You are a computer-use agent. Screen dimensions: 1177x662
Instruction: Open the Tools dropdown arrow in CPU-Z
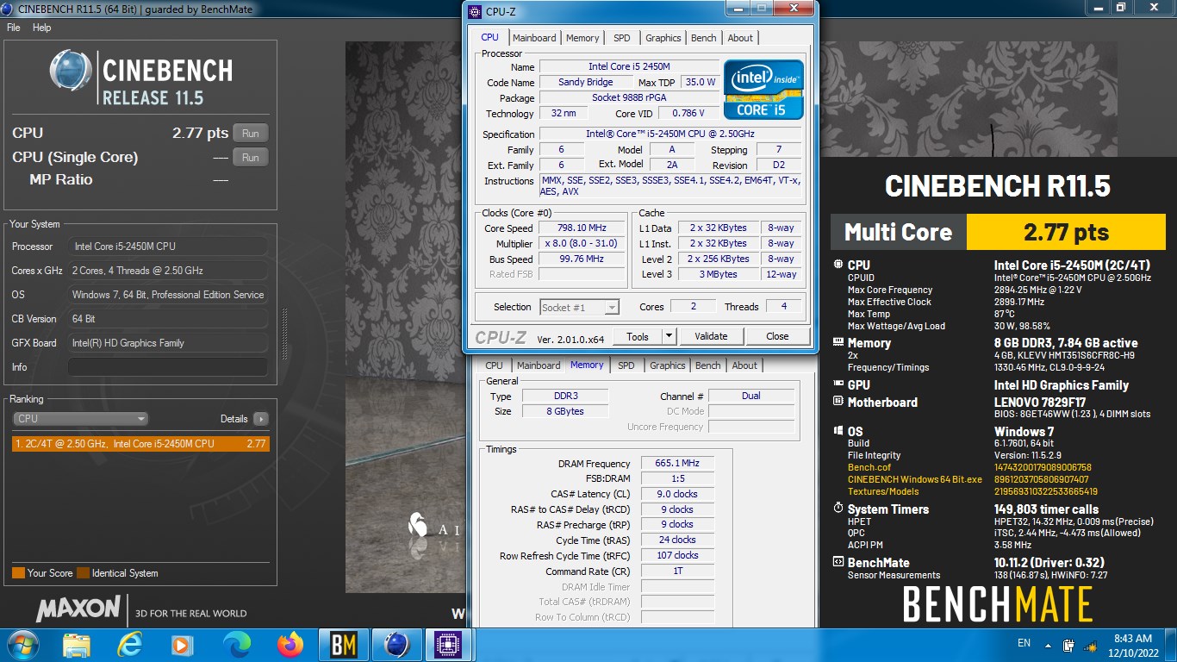point(669,336)
